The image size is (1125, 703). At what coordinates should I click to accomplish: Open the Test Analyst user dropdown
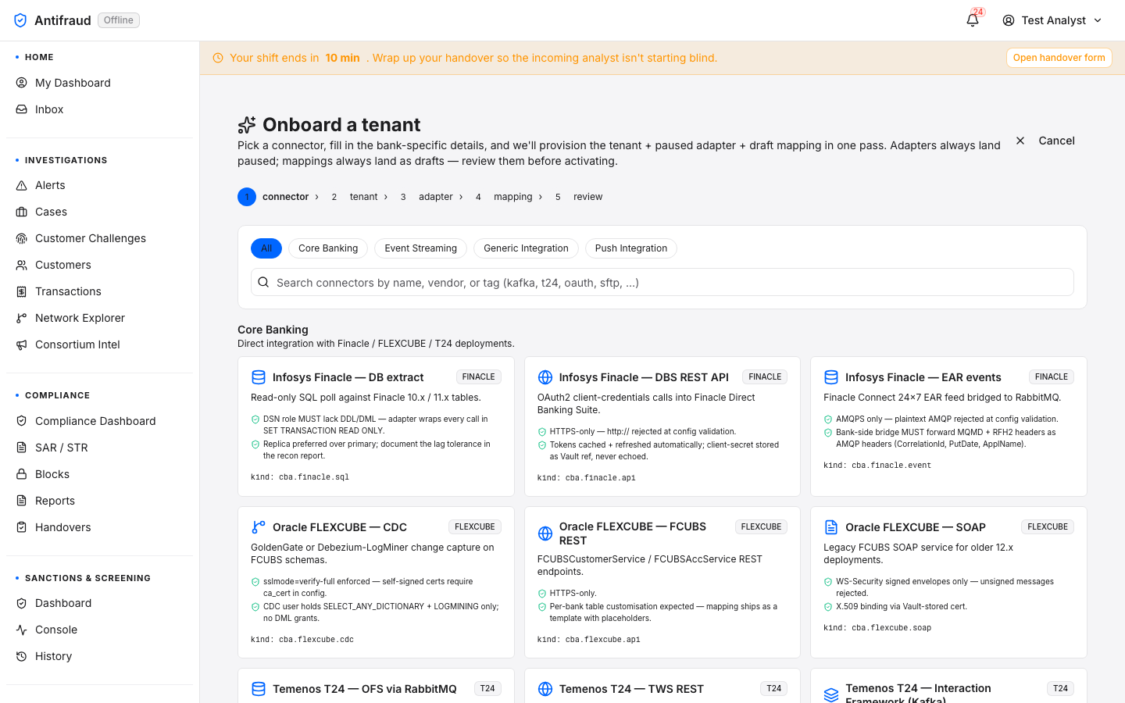1052,20
